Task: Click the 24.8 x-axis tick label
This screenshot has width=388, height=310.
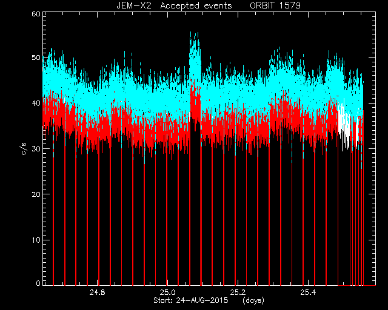Action: (97, 292)
